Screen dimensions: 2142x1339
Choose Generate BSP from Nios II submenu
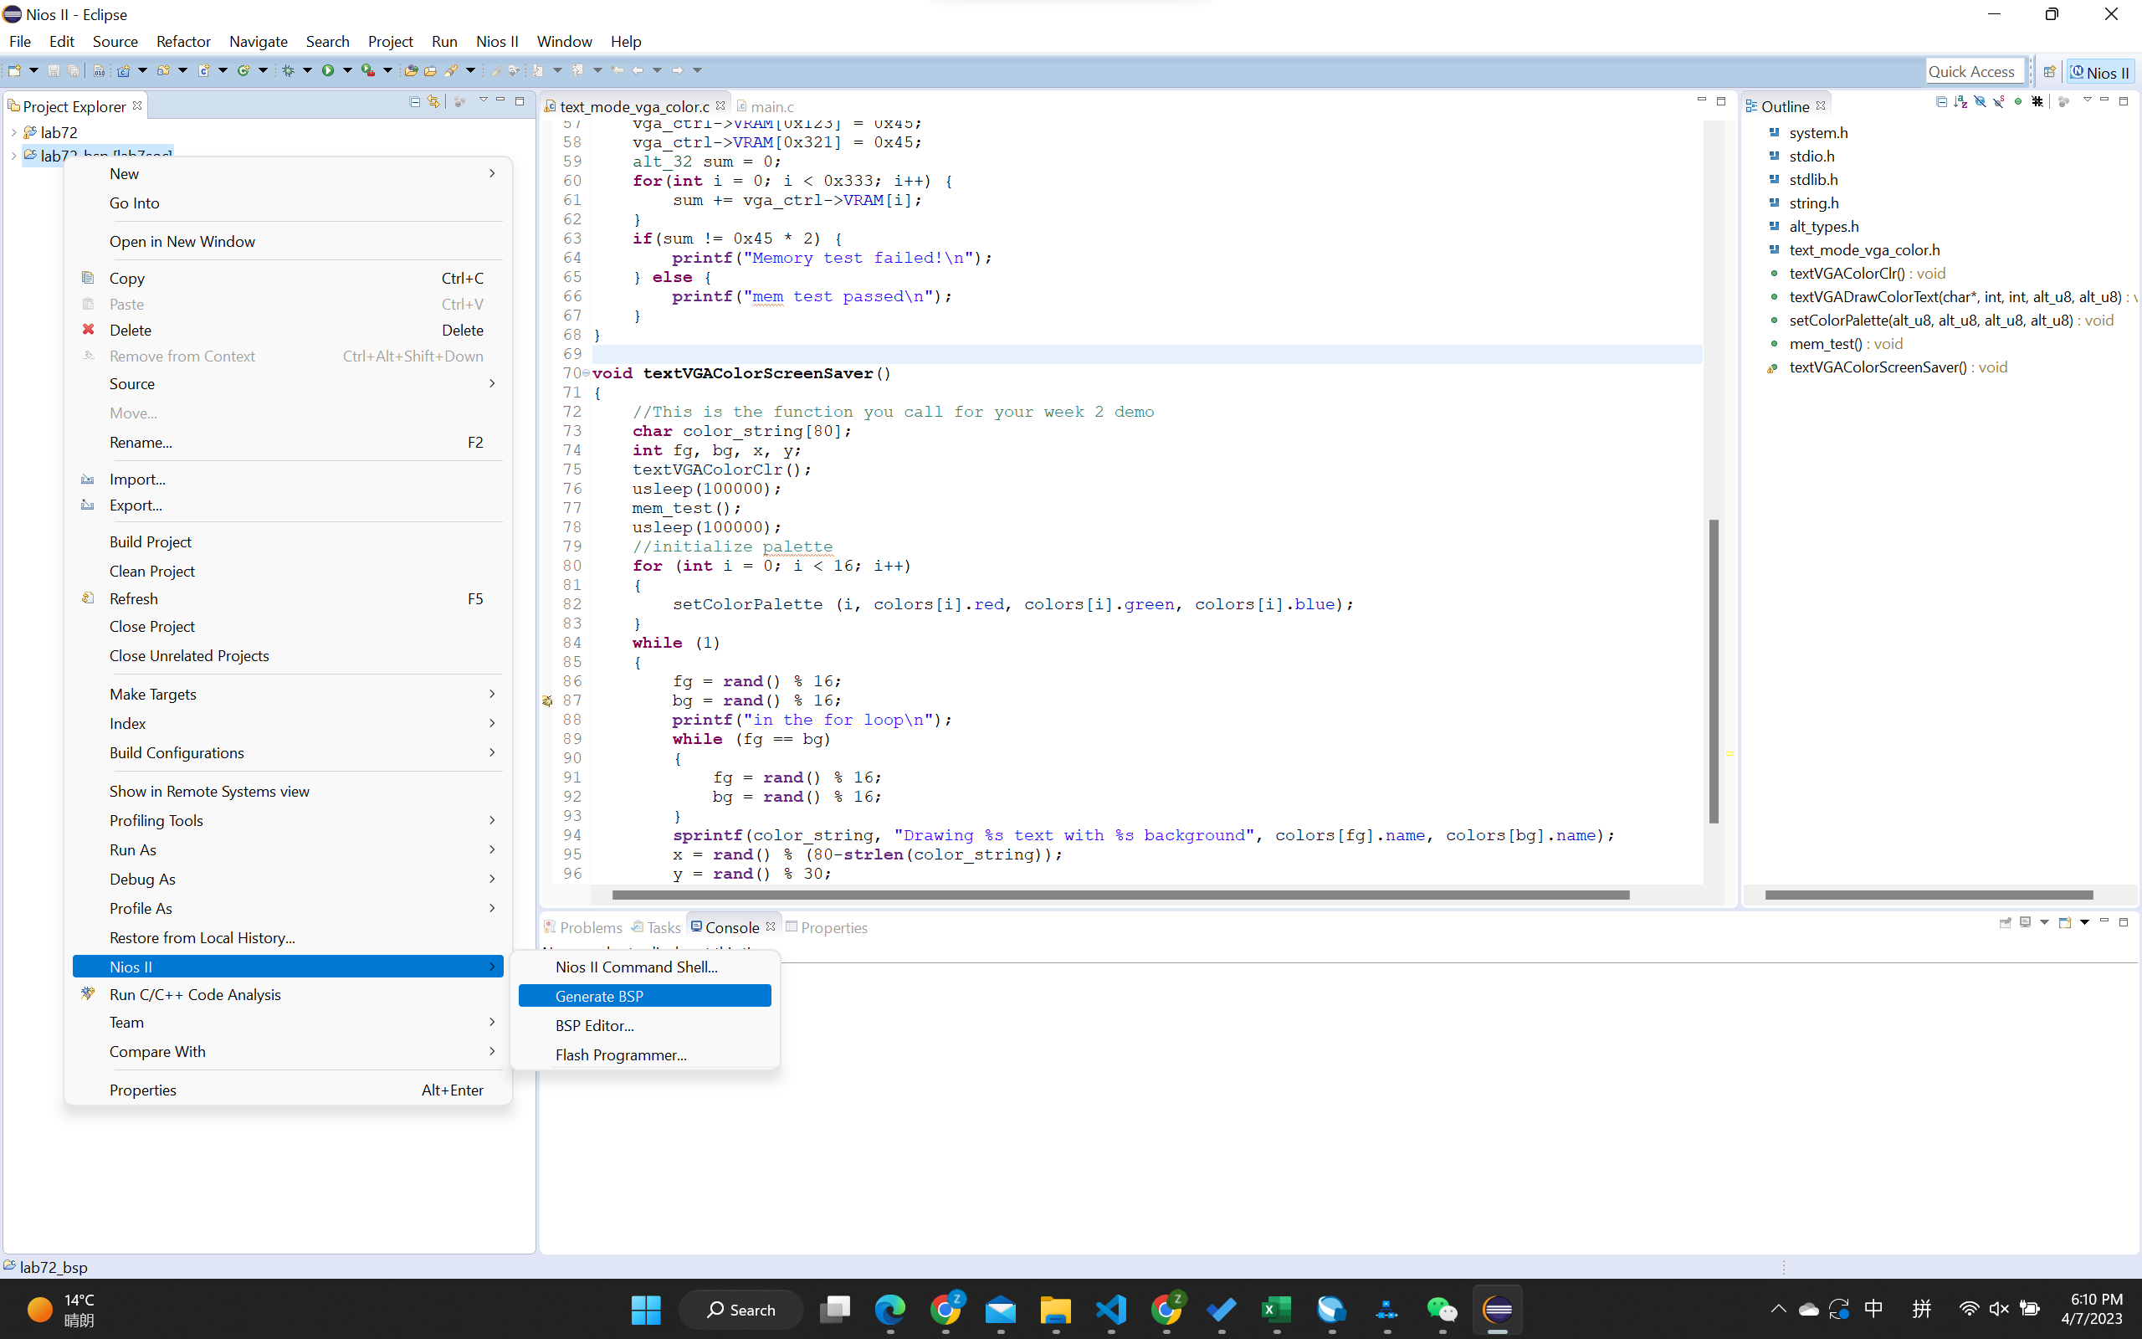point(644,995)
